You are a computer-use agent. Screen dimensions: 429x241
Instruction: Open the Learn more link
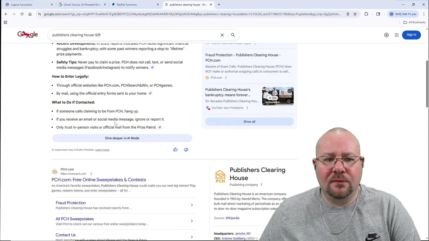102,150
